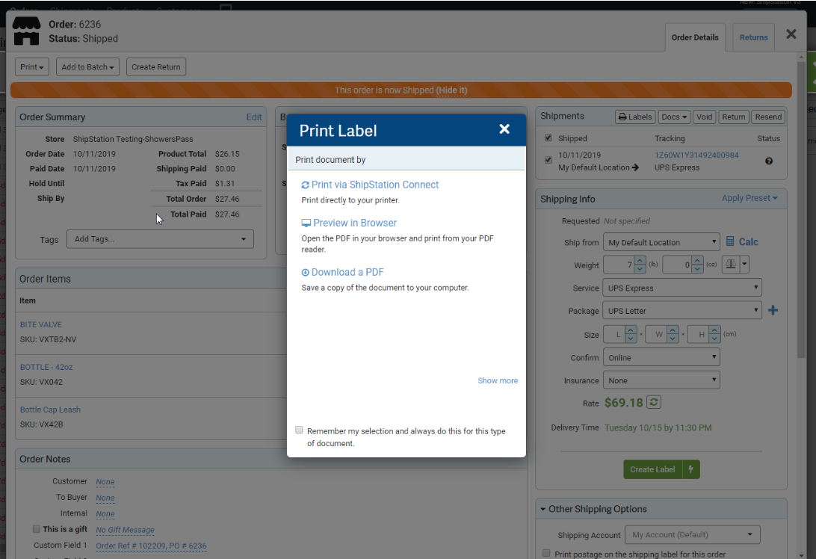Open the Apply Preset dropdown
The height and width of the screenshot is (559, 816).
point(749,198)
